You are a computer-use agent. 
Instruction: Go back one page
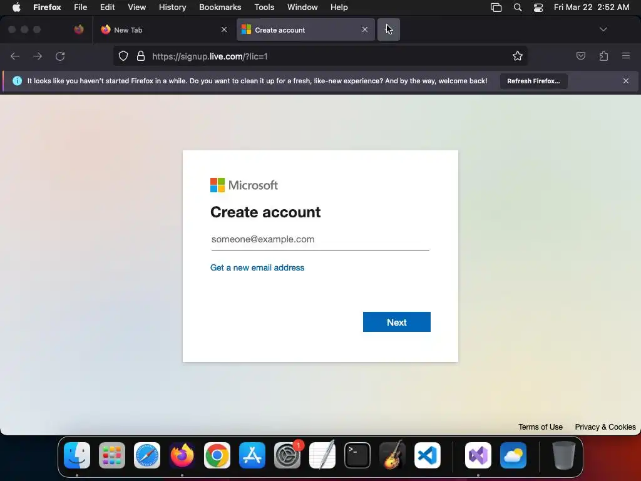(x=15, y=56)
